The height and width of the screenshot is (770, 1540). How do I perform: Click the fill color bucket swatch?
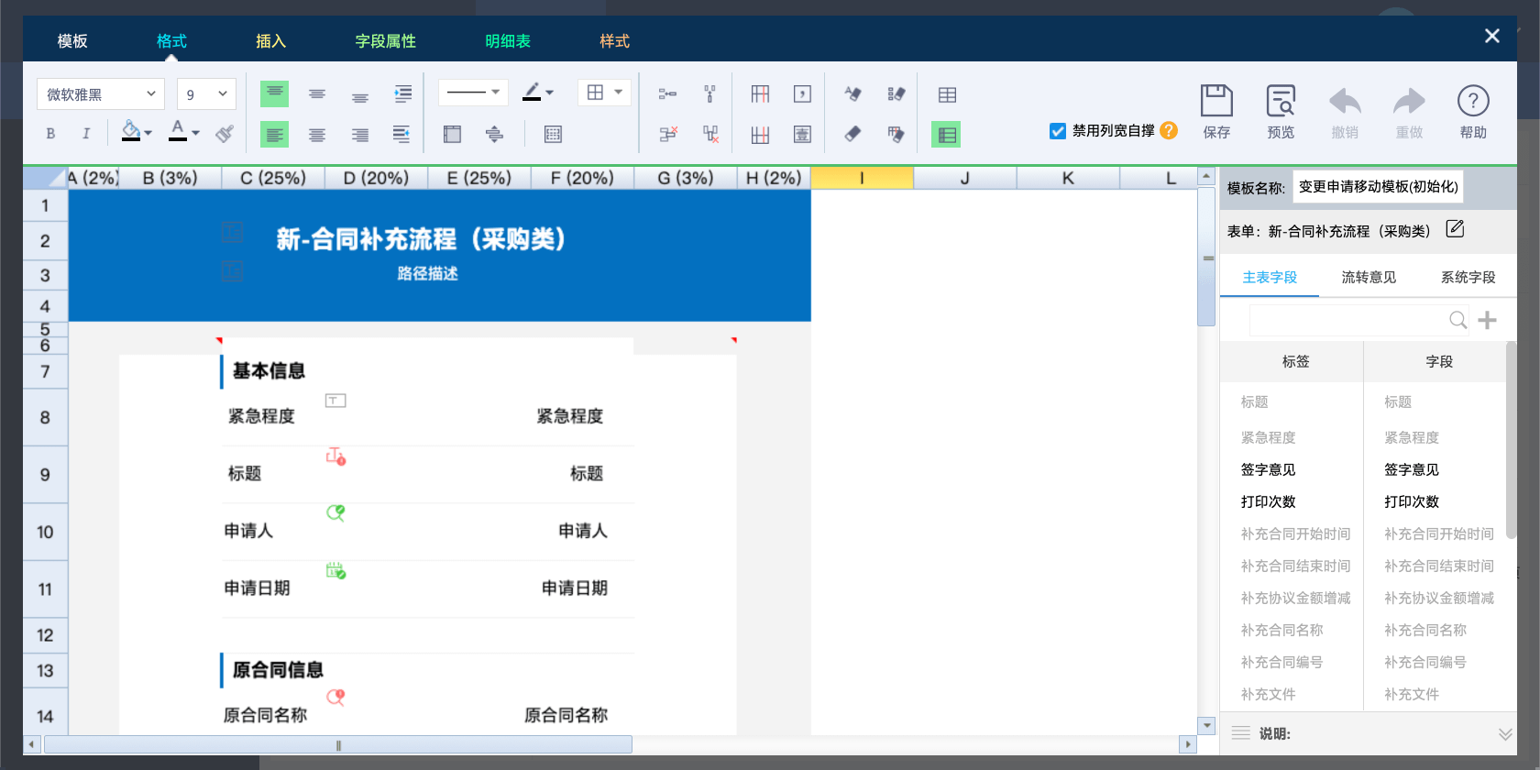[x=131, y=131]
